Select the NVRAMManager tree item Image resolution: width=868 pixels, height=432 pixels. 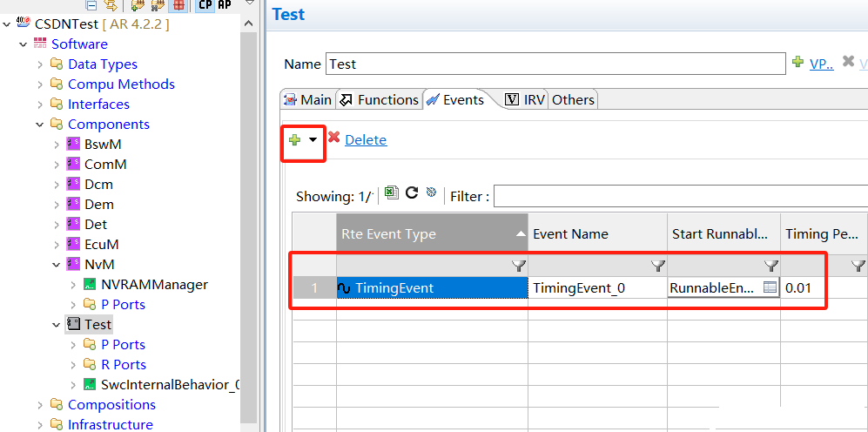pyautogui.click(x=154, y=285)
